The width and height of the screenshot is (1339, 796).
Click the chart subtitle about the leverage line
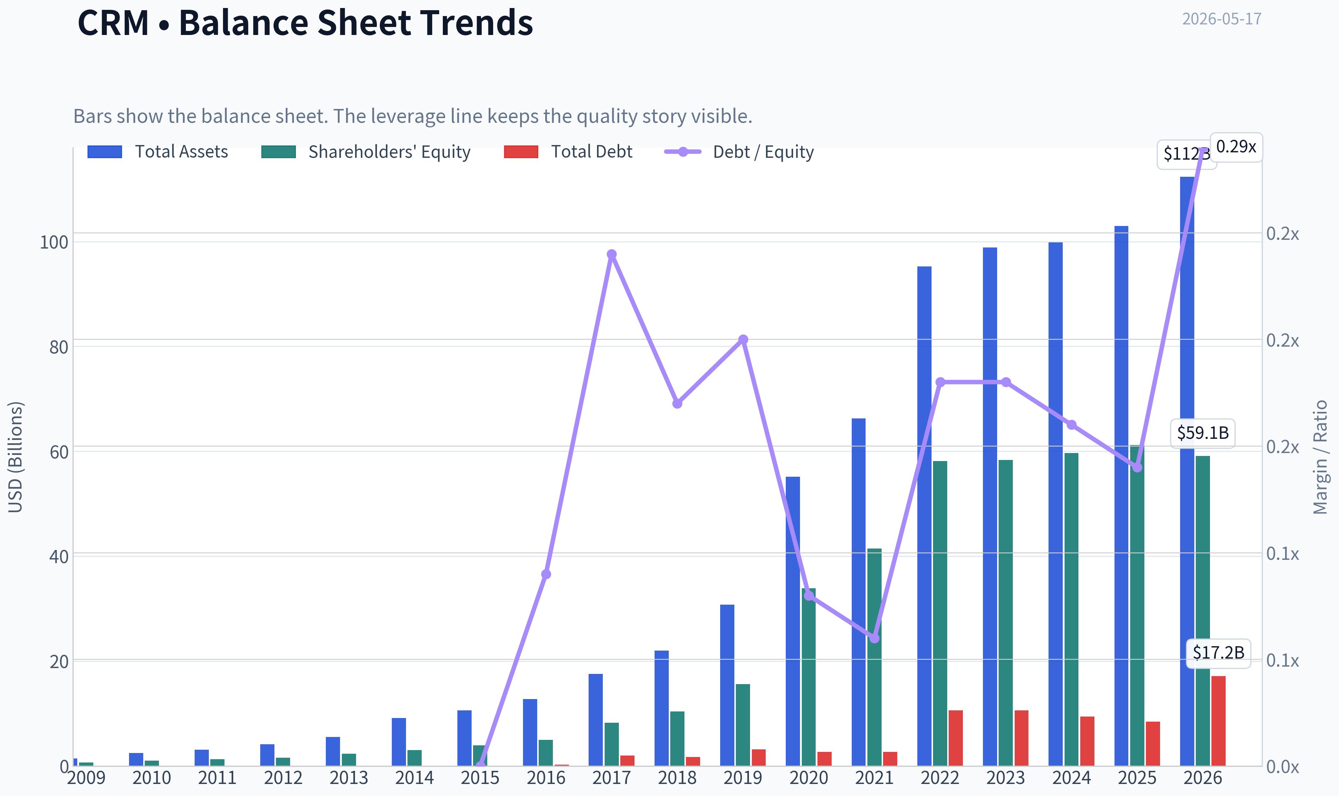pyautogui.click(x=413, y=116)
